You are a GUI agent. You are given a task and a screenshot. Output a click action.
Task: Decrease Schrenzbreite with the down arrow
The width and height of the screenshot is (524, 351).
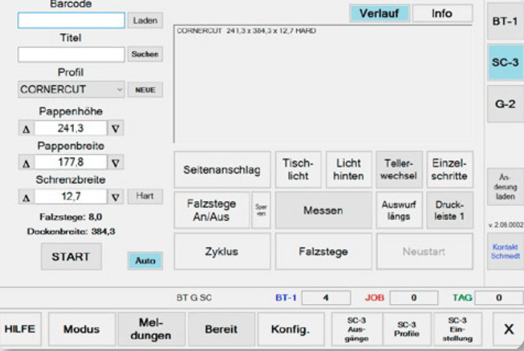coord(116,197)
